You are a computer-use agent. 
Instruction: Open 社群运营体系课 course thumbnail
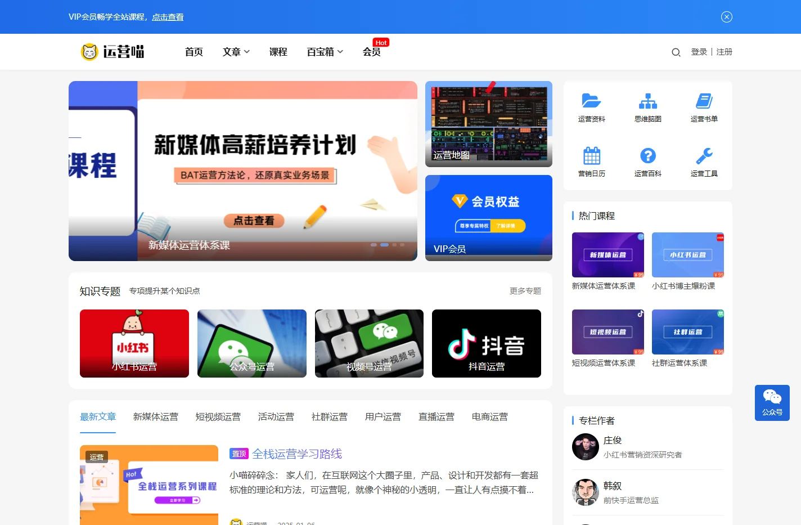coord(688,332)
